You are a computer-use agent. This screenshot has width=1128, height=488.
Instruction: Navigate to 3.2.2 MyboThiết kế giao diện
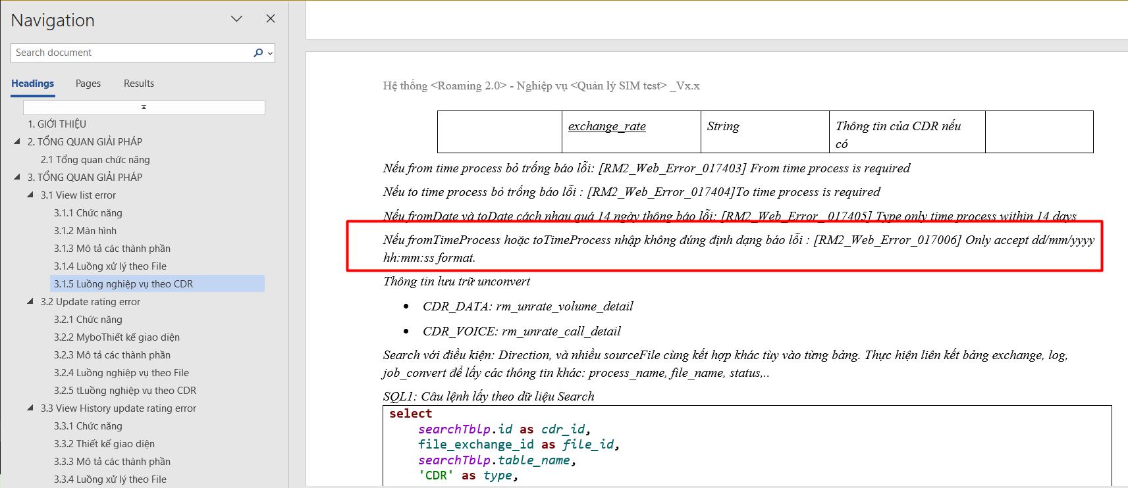(x=117, y=337)
